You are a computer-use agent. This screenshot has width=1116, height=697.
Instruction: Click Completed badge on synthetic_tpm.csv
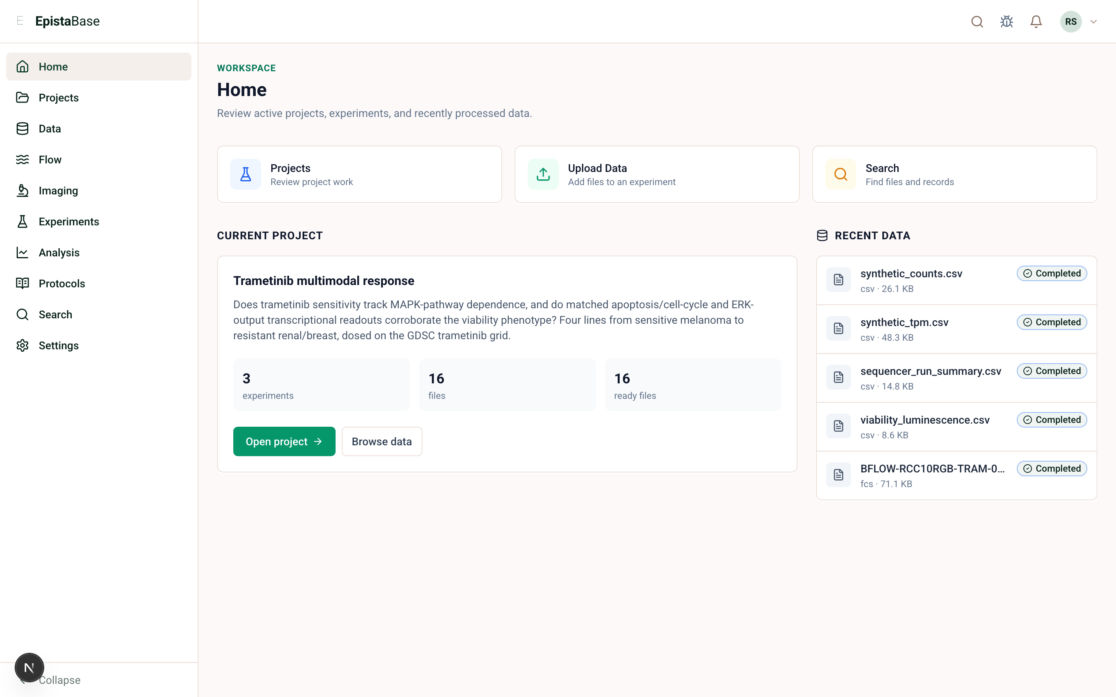(x=1052, y=322)
